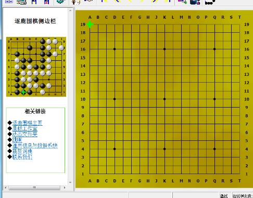
Task: Click sidebar horizontal scrollbar right arrow
Action: coord(65,188)
